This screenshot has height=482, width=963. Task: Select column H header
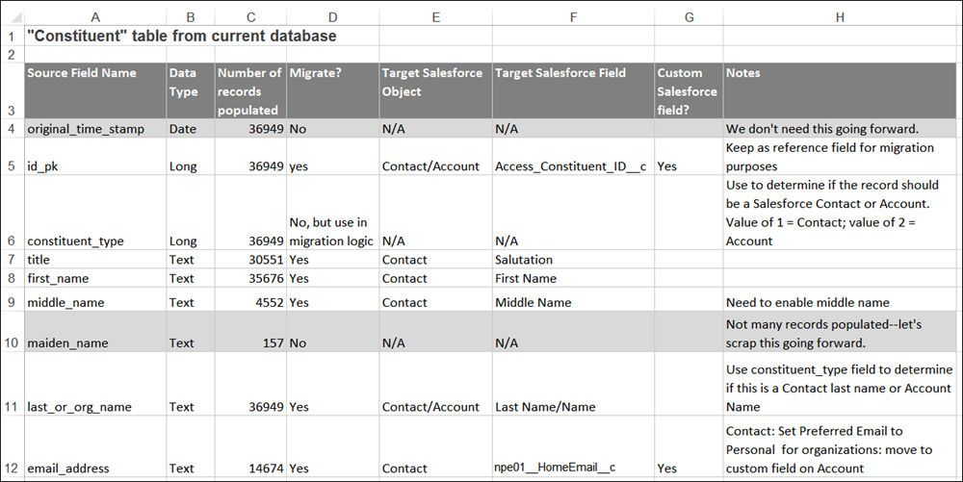pyautogui.click(x=840, y=17)
